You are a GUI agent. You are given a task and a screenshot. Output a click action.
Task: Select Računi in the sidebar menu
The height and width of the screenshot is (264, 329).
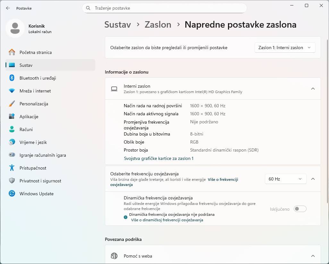tap(26, 129)
